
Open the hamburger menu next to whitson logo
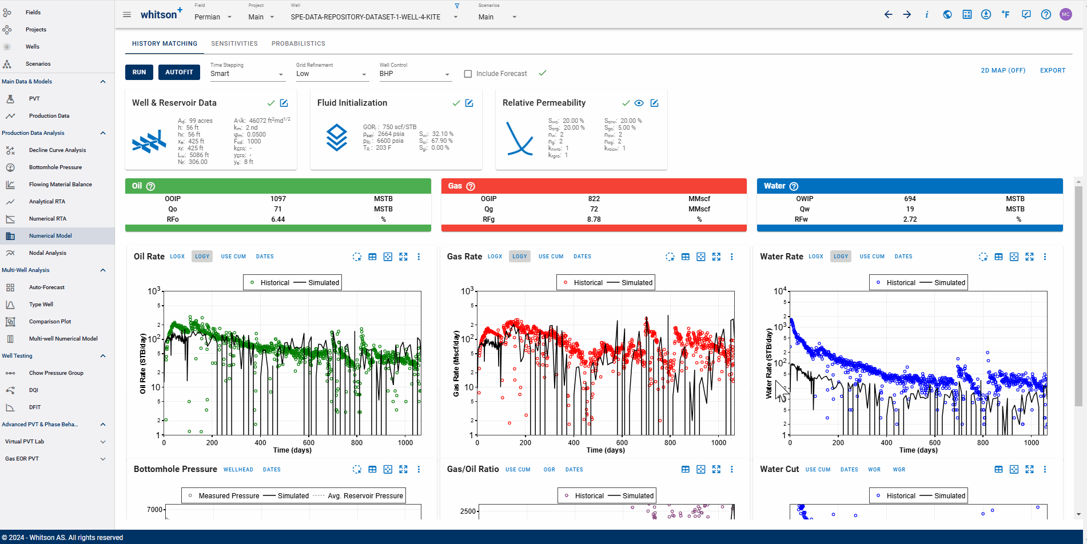coord(127,15)
